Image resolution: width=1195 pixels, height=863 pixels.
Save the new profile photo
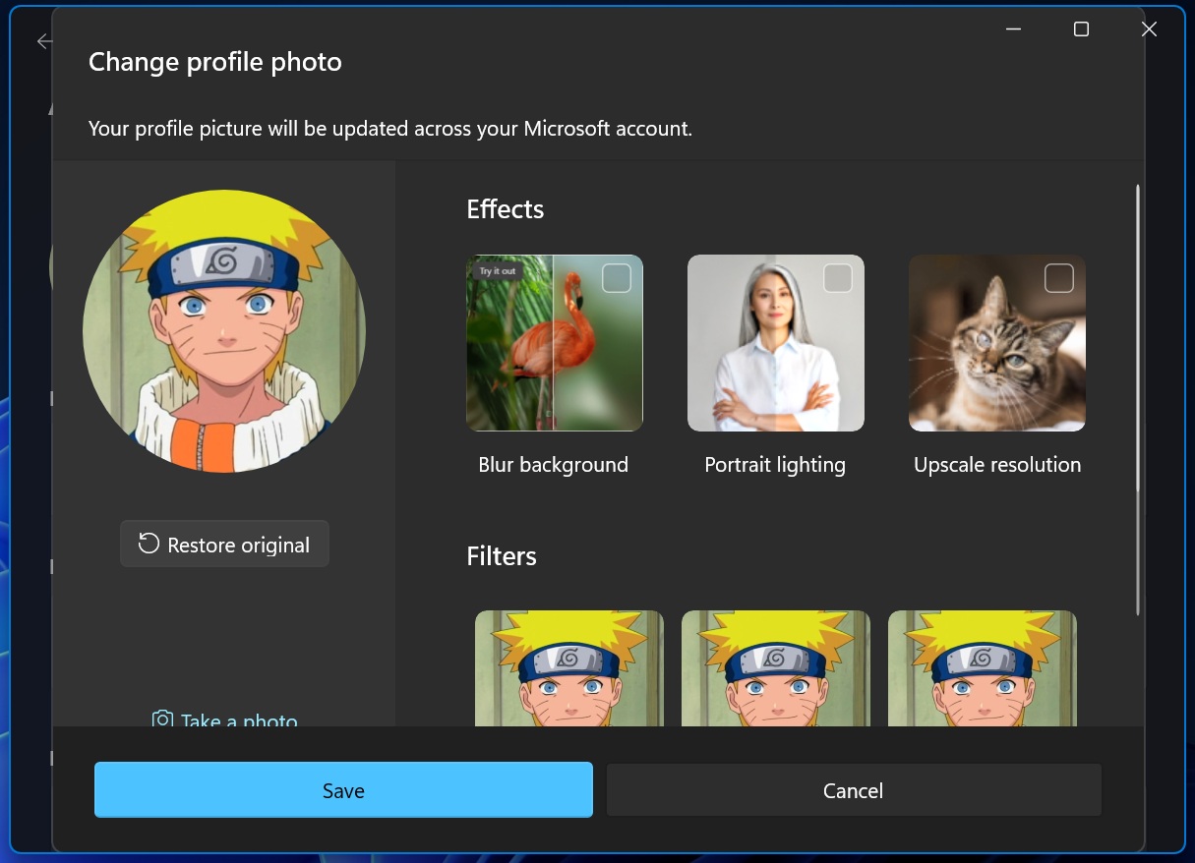click(342, 789)
